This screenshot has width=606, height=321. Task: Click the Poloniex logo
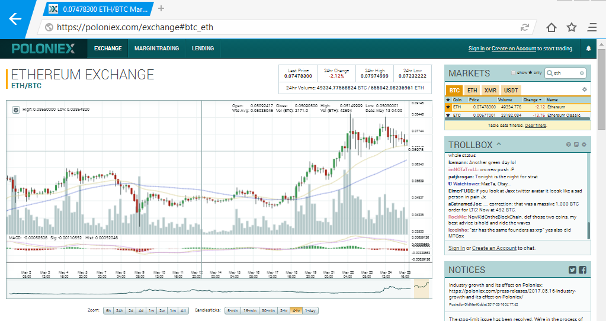coord(43,49)
